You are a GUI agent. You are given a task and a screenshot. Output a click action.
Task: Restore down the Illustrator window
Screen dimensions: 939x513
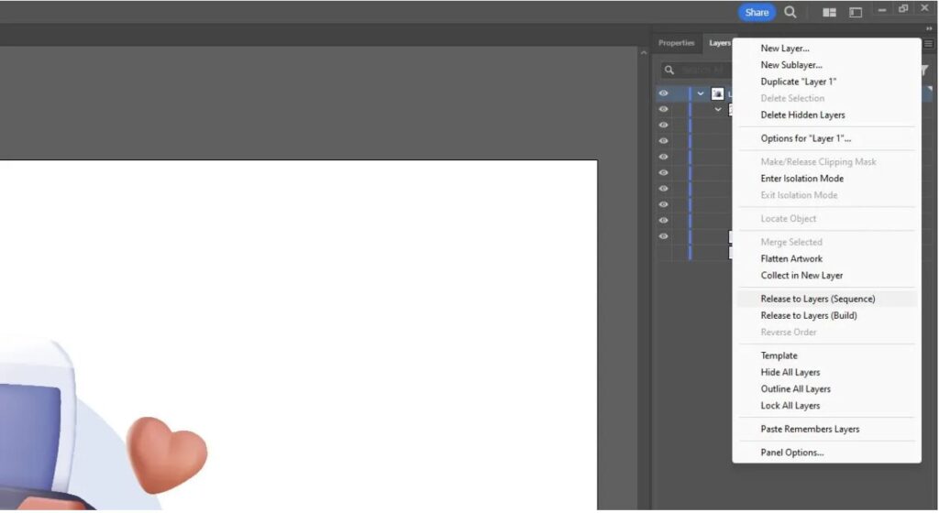[x=903, y=8]
